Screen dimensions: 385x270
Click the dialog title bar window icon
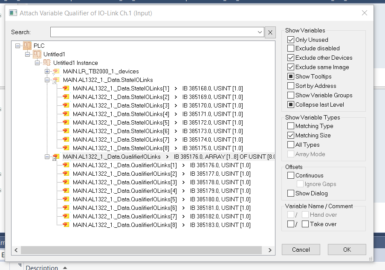13,13
